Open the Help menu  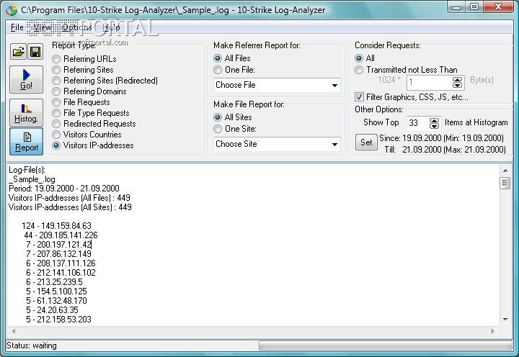[111, 27]
